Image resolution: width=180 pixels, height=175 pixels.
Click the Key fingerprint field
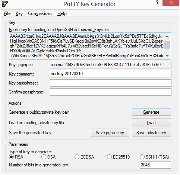tap(111, 65)
